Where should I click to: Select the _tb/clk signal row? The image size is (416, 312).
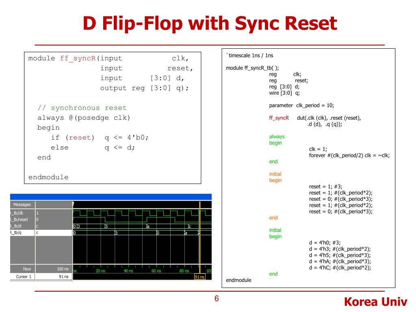23,213
